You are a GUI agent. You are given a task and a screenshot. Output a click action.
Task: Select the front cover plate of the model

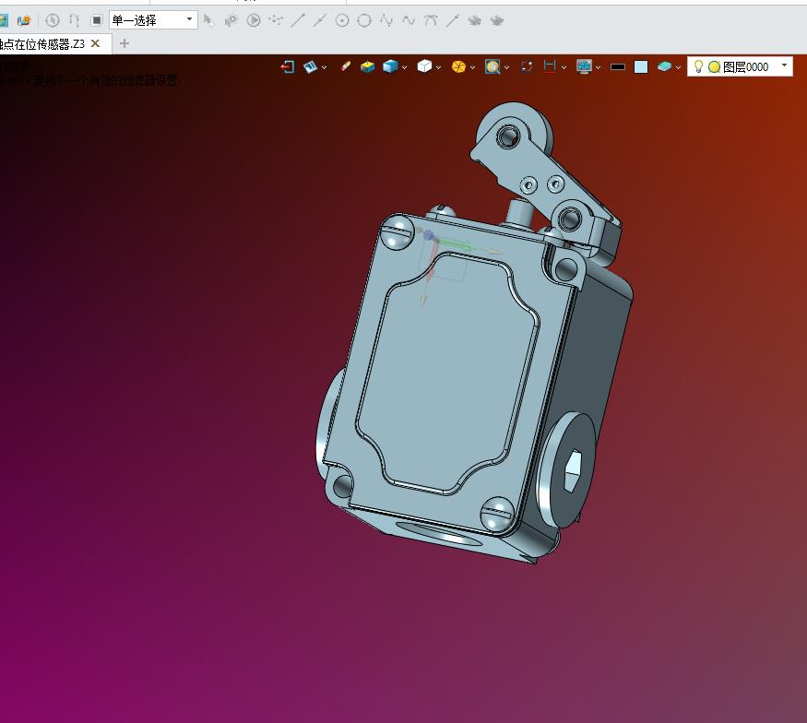[447, 375]
